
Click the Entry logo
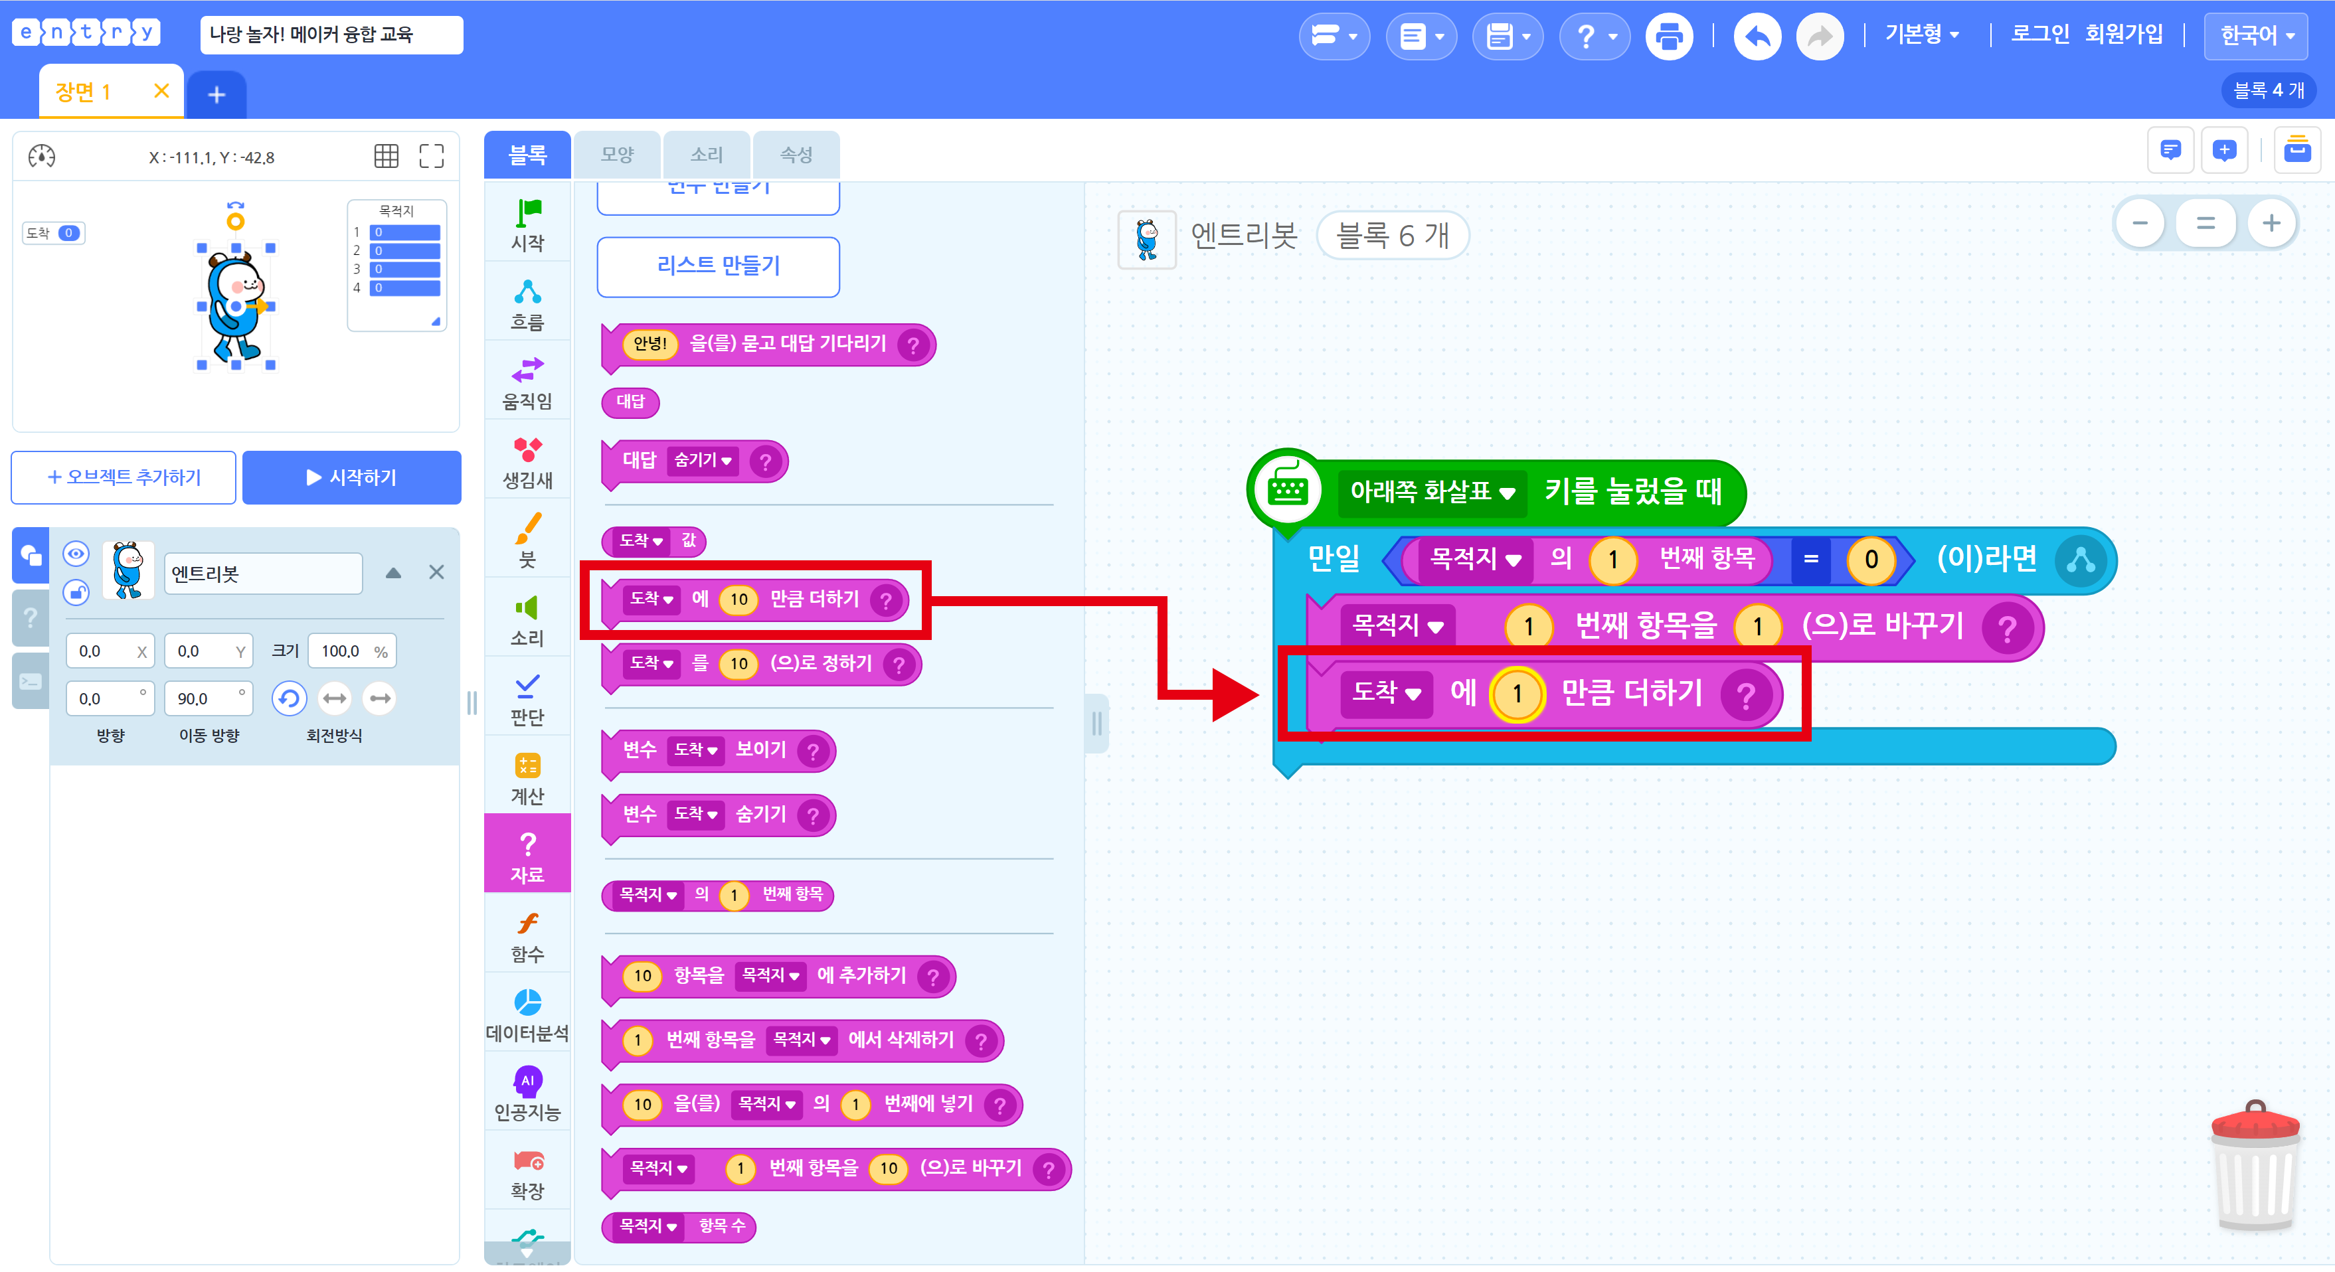pyautogui.click(x=87, y=33)
